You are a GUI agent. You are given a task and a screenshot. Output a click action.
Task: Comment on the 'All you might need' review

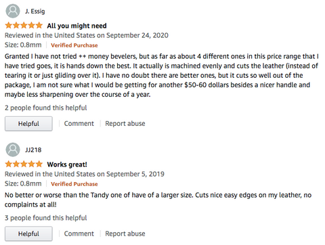[79, 124]
